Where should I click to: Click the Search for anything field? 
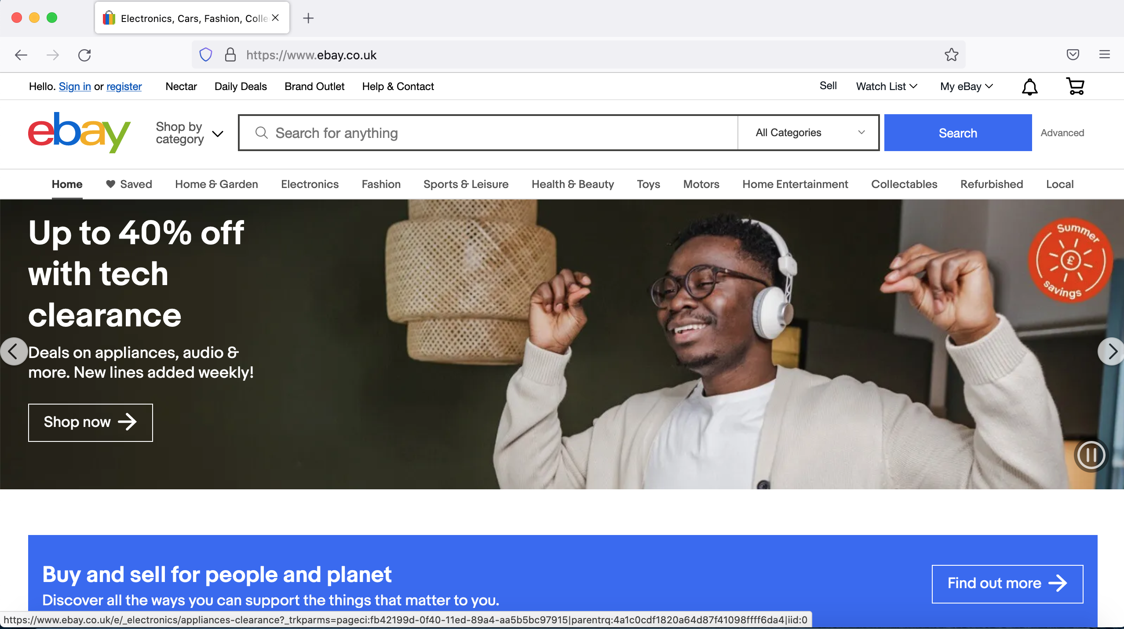[x=488, y=133]
